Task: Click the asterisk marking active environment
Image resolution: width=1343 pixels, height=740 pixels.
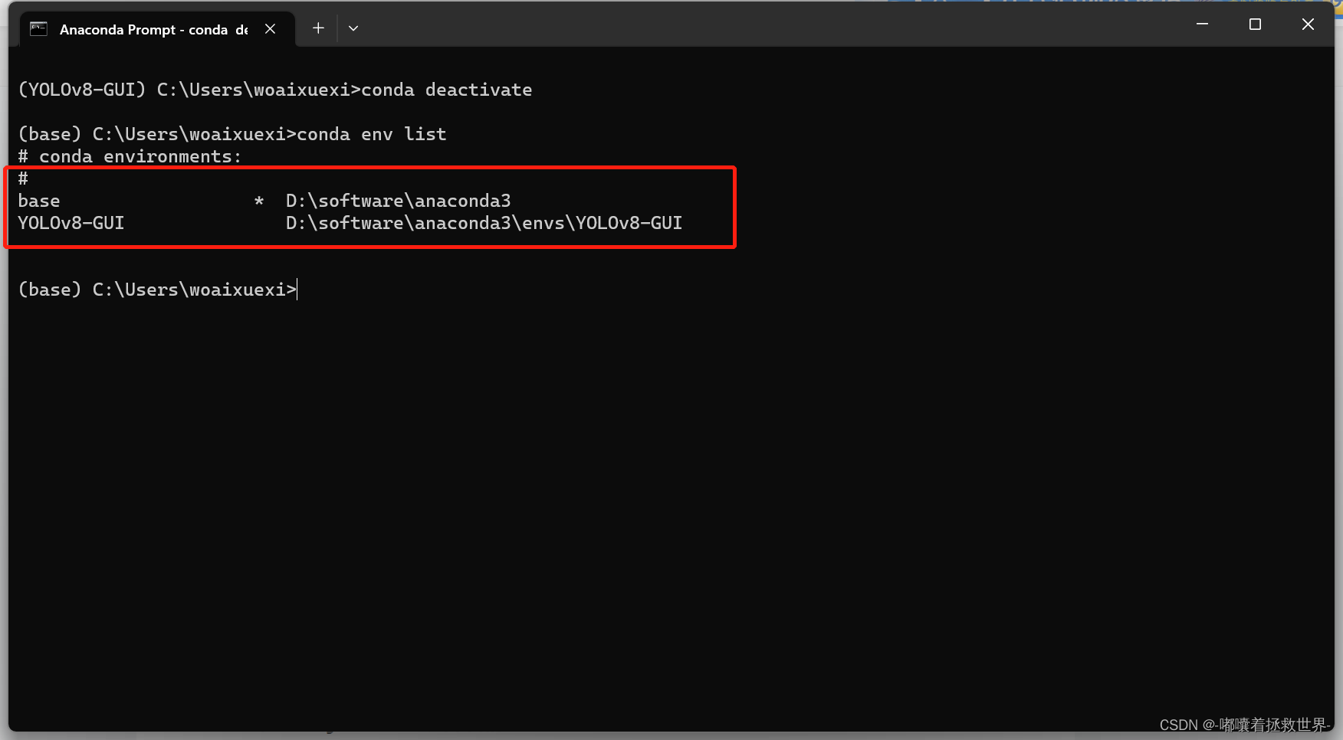Action: tap(259, 201)
